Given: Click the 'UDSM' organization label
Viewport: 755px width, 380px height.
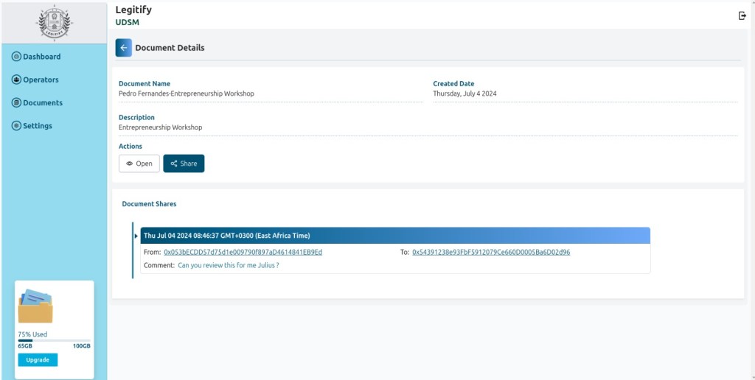Looking at the screenshot, I should coord(127,22).
